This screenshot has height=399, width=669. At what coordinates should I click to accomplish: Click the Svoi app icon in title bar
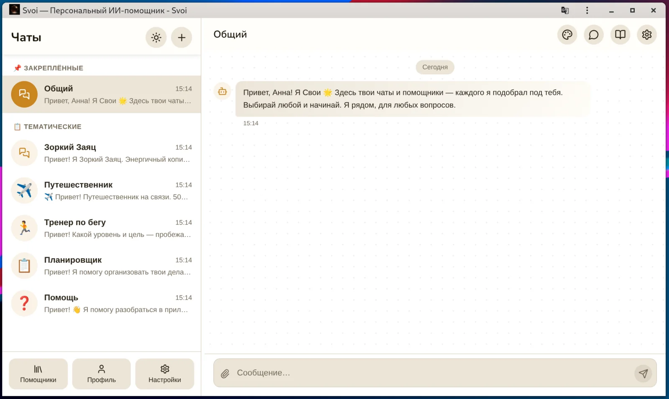point(15,10)
